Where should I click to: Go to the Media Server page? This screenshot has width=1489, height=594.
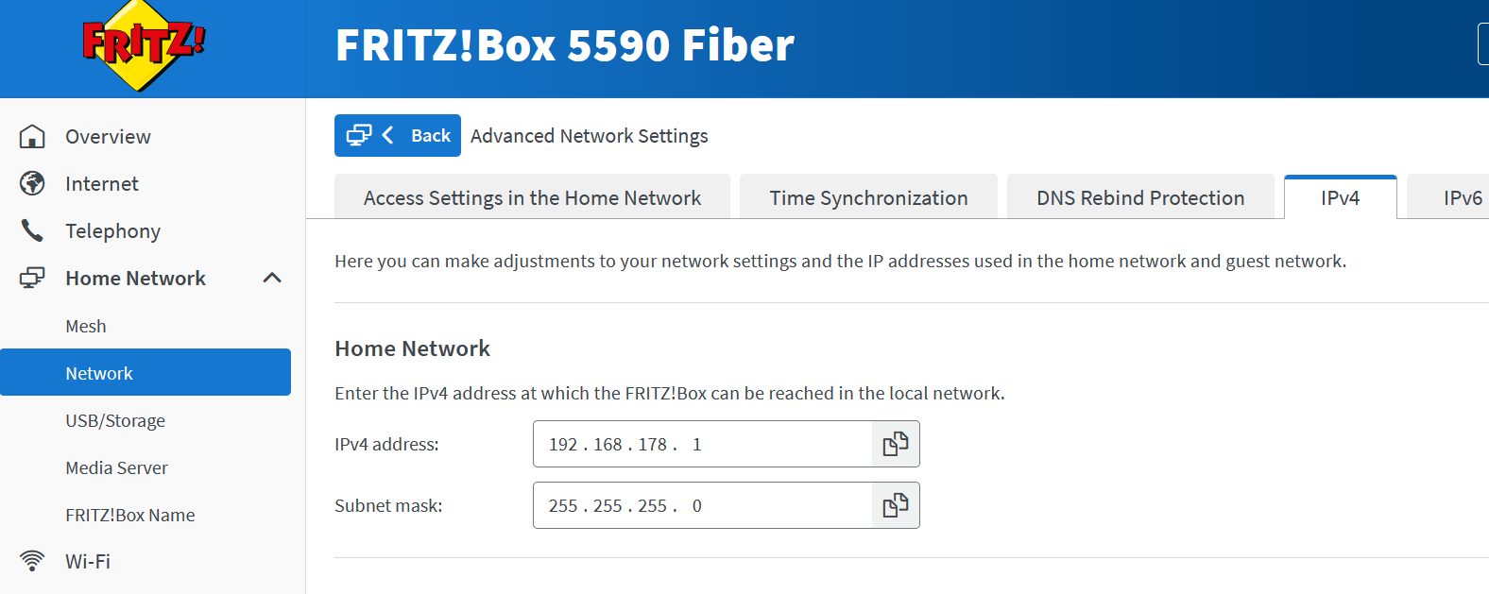[116, 467]
